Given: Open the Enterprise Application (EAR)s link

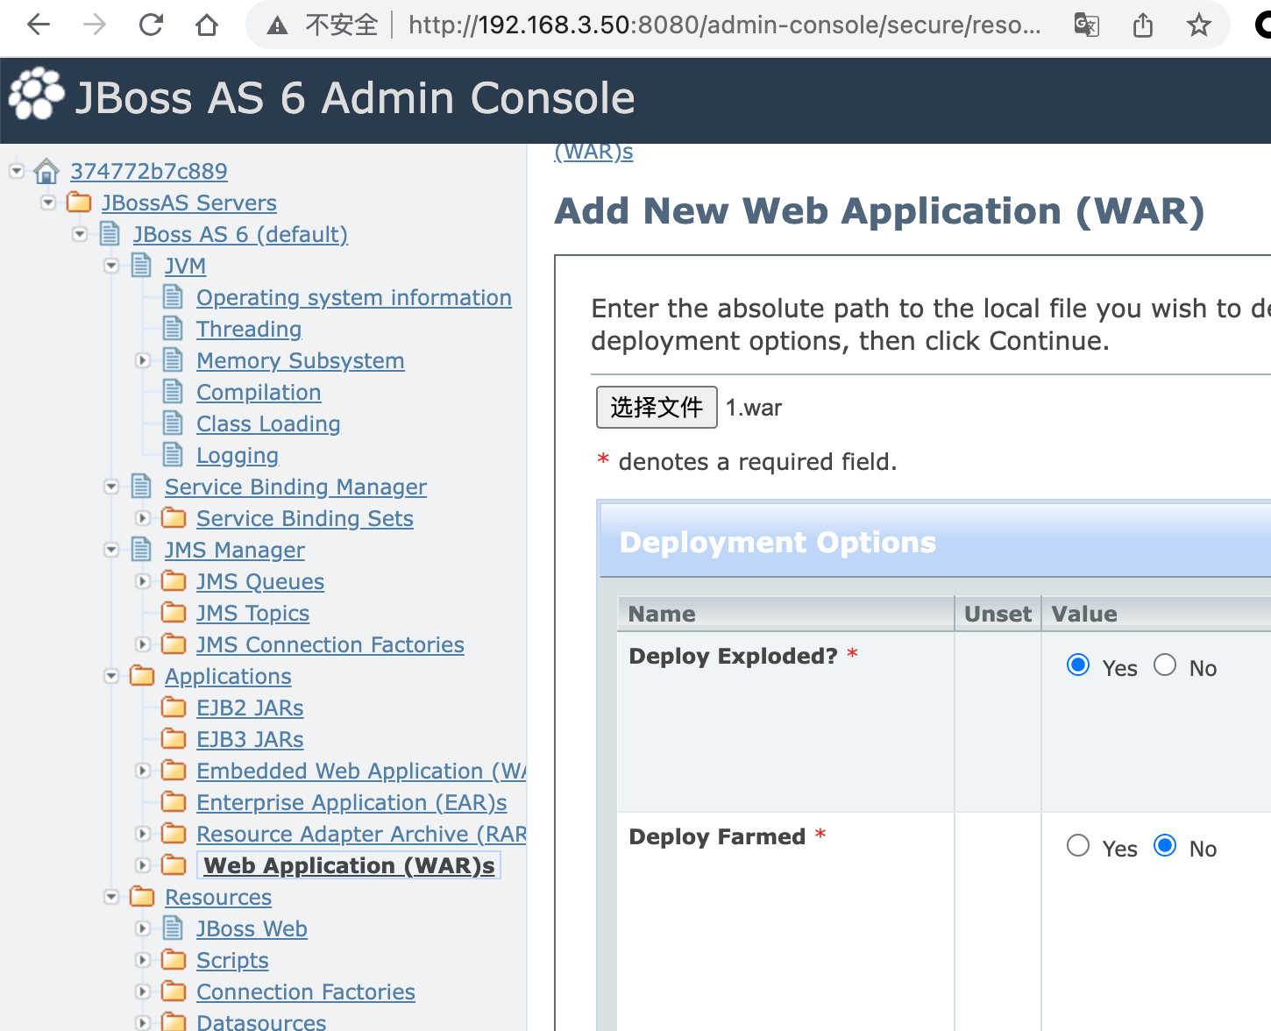Looking at the screenshot, I should (351, 802).
